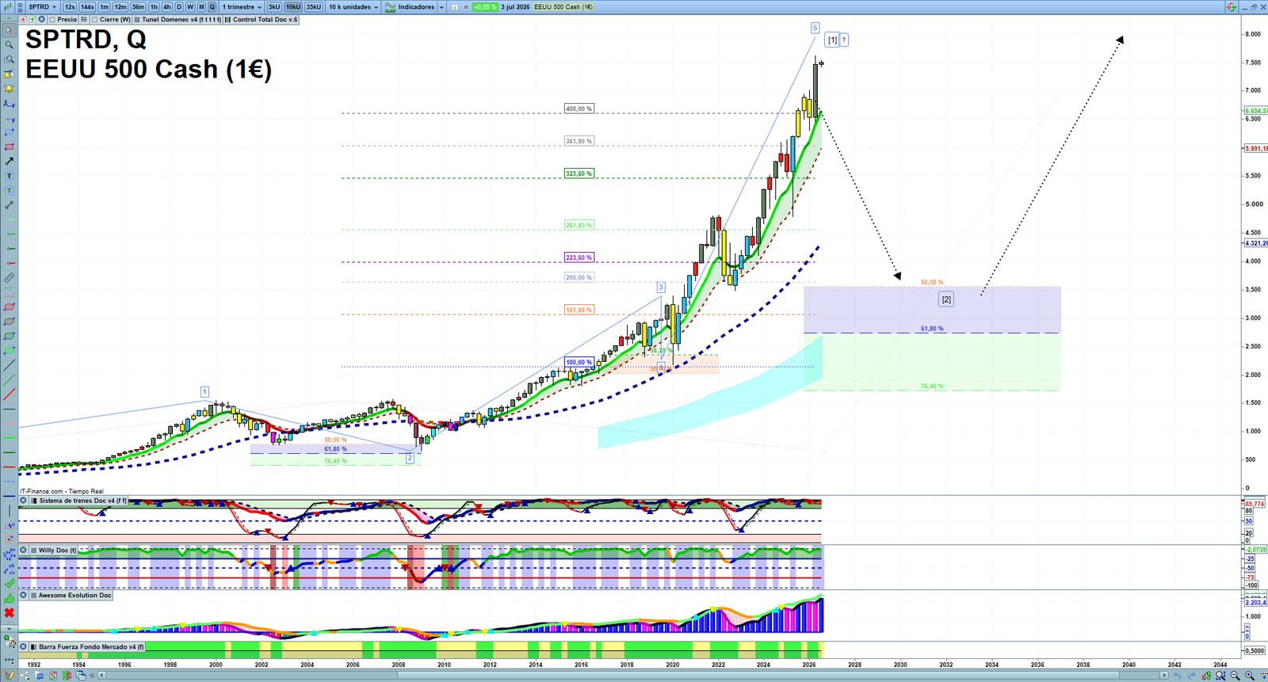Click the wave 1 label near year 2000
This screenshot has height=682, width=1268.
(204, 392)
